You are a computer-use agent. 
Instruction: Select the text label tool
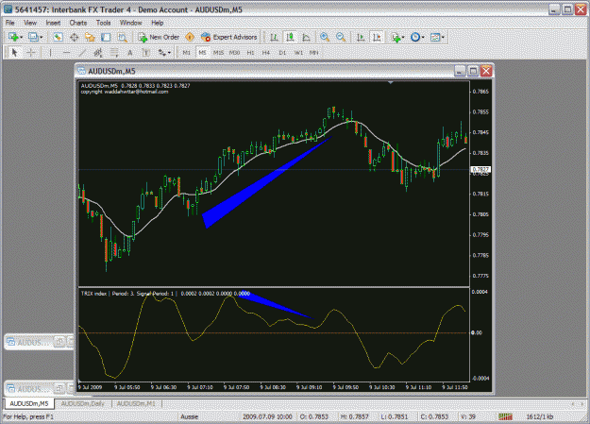pyautogui.click(x=146, y=53)
